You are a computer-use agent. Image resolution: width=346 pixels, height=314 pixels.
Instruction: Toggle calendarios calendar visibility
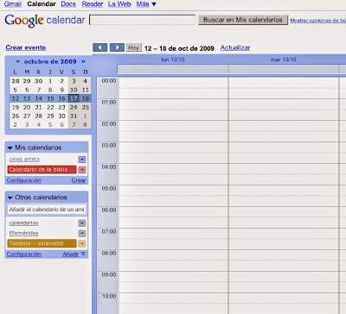[23, 223]
